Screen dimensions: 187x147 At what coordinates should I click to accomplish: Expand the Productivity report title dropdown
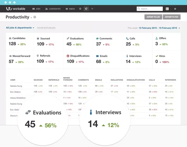(x=31, y=18)
